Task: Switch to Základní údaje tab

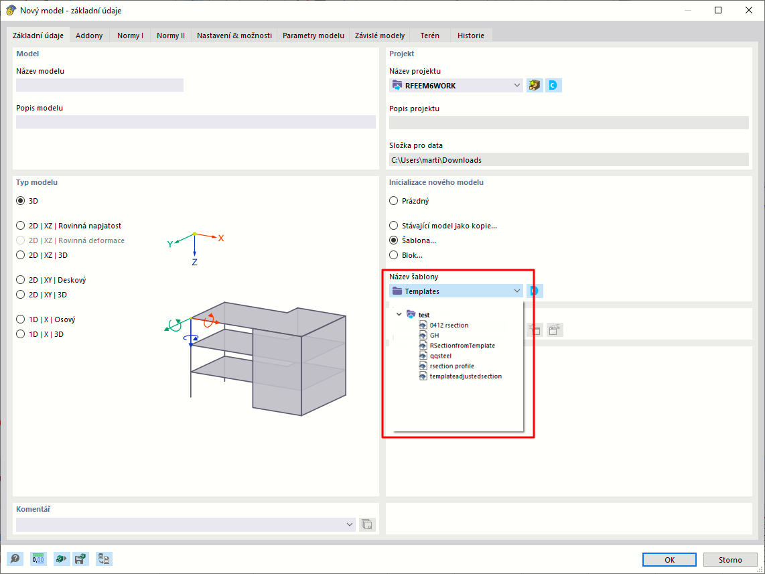Action: click(x=38, y=35)
